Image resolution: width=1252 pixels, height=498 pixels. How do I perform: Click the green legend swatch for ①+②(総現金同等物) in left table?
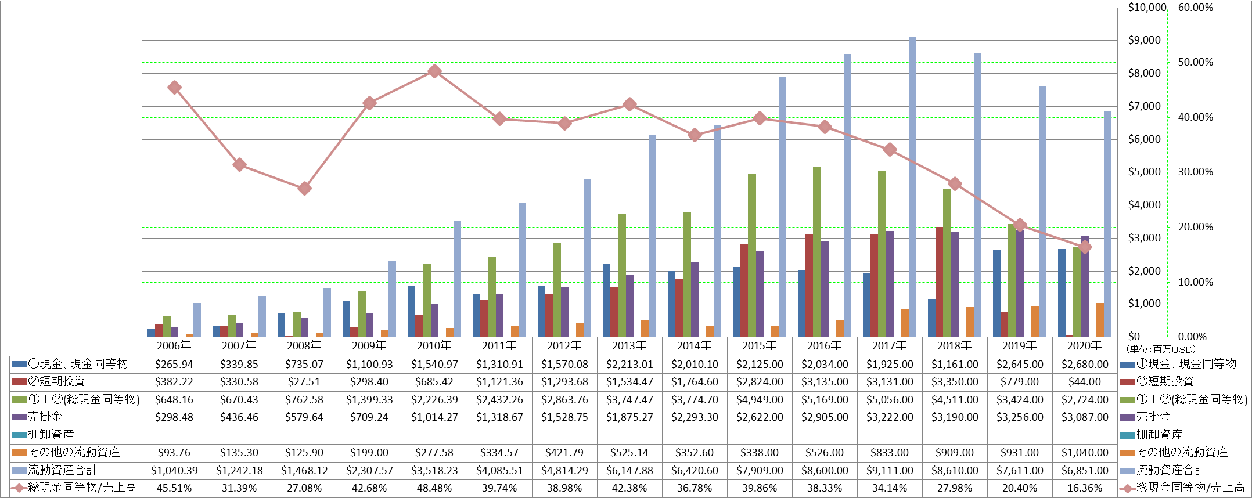tap(19, 399)
